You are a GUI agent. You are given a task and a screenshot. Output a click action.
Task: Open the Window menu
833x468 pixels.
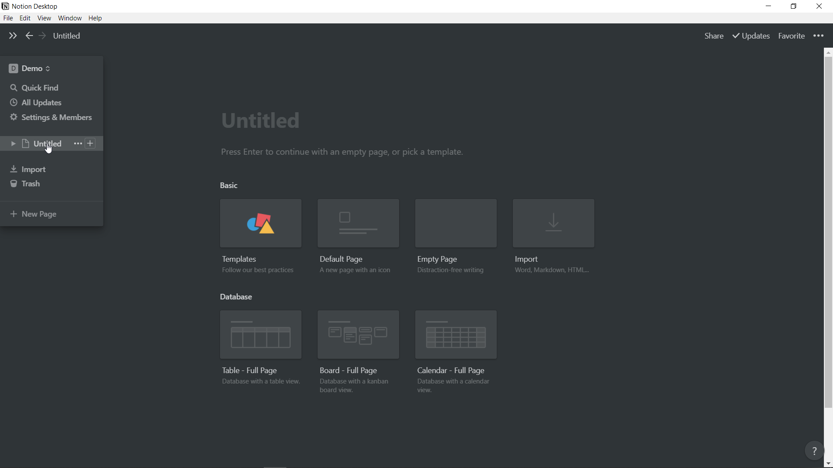pyautogui.click(x=70, y=18)
